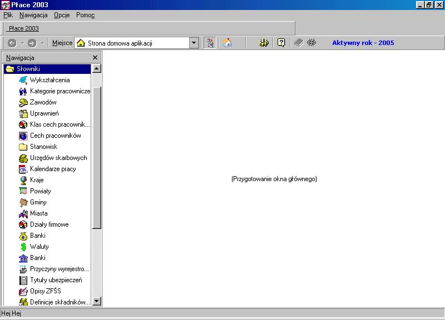Select the Tytuły ubezpieczeń icon

tap(23, 280)
